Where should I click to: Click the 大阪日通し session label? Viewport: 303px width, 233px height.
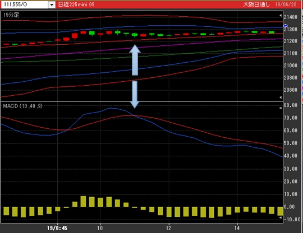(256, 4)
